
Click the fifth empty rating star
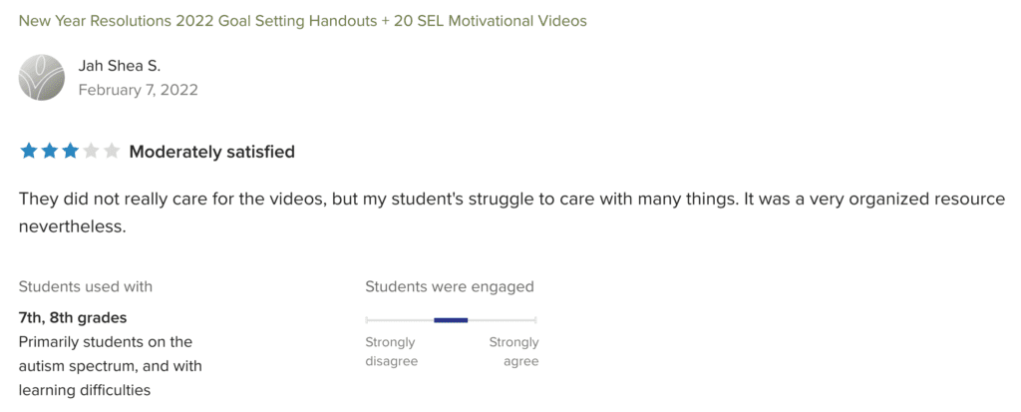pyautogui.click(x=112, y=152)
